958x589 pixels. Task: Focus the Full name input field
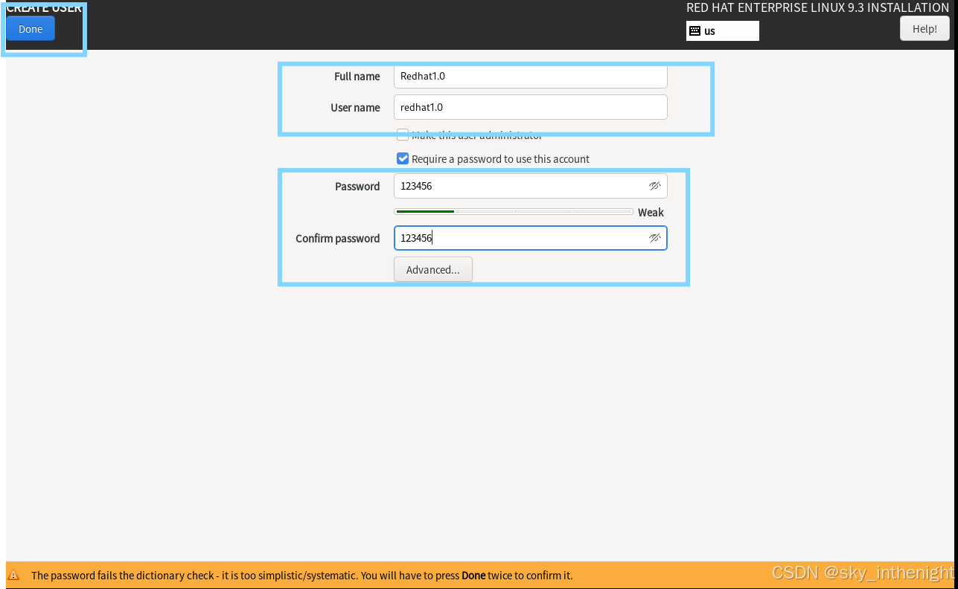[531, 76]
